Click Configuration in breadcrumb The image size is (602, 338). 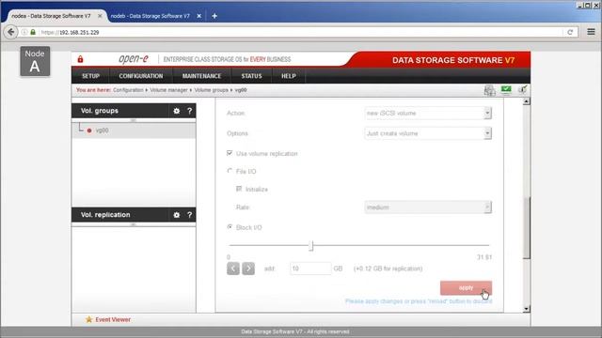coord(128,90)
